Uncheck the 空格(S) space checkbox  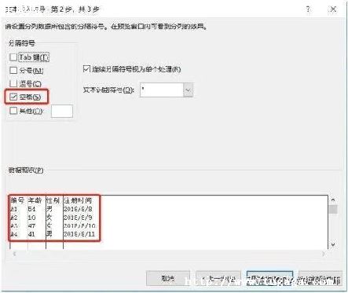tap(13, 97)
